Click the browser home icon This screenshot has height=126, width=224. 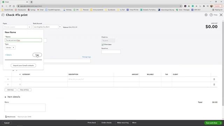[x=14, y=6]
